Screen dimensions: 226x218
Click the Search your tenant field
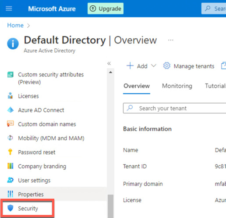[x=175, y=108]
